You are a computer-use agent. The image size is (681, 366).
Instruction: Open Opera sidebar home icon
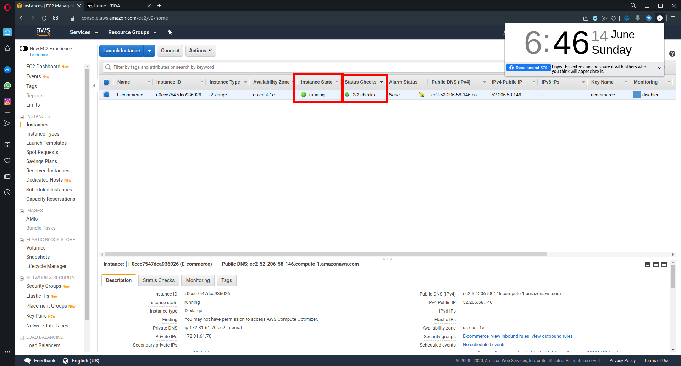[7, 32]
